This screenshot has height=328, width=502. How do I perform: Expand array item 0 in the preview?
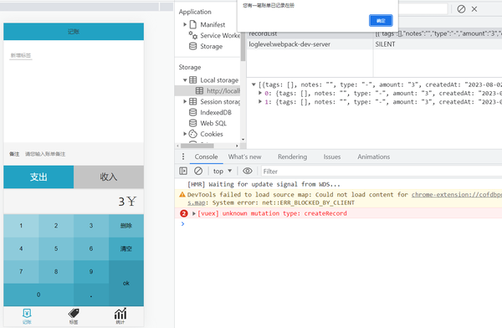[260, 93]
